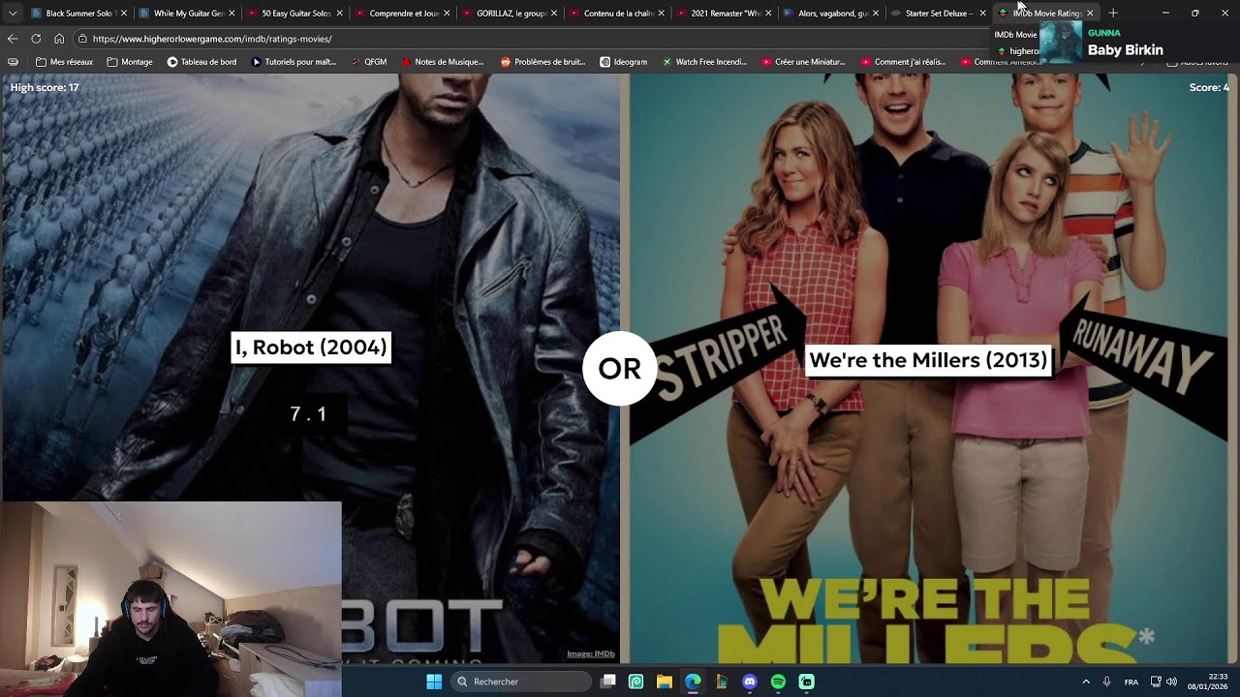The width and height of the screenshot is (1240, 697).
Task: Choose I, Robot (2004) as higher rated
Action: [311, 348]
